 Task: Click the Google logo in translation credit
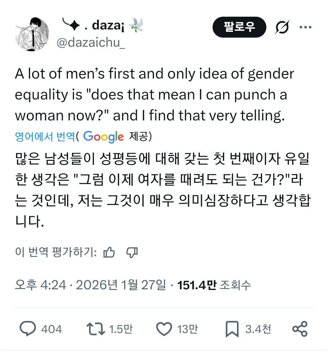tap(104, 137)
